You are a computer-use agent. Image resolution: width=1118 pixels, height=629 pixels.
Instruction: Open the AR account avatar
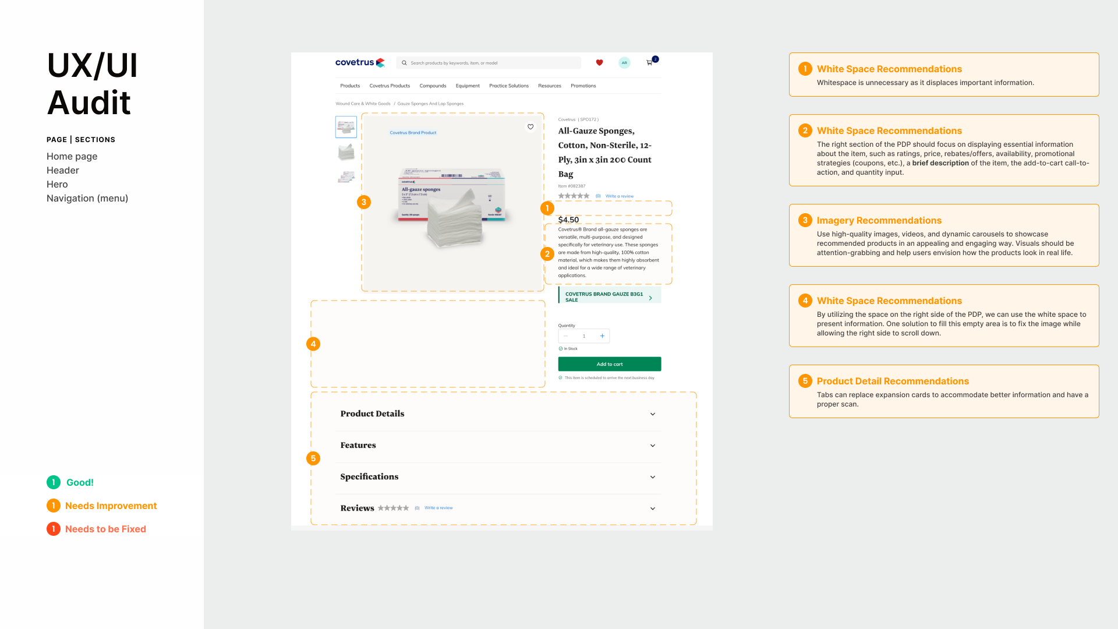[x=624, y=62]
